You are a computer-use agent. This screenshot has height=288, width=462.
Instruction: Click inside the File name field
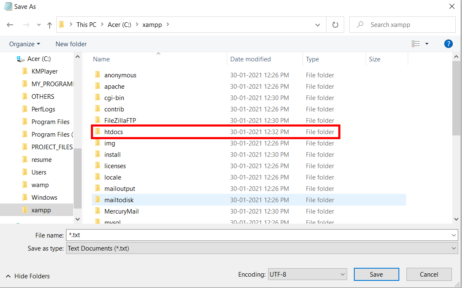(x=210, y=235)
